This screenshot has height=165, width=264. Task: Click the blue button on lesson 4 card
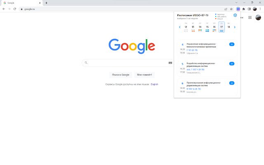pyautogui.click(x=232, y=44)
